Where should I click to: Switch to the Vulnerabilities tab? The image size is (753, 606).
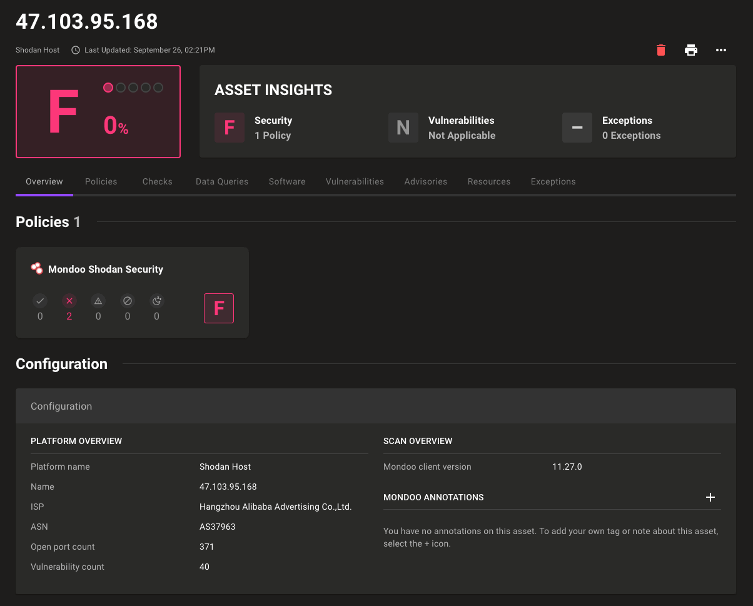tap(355, 181)
